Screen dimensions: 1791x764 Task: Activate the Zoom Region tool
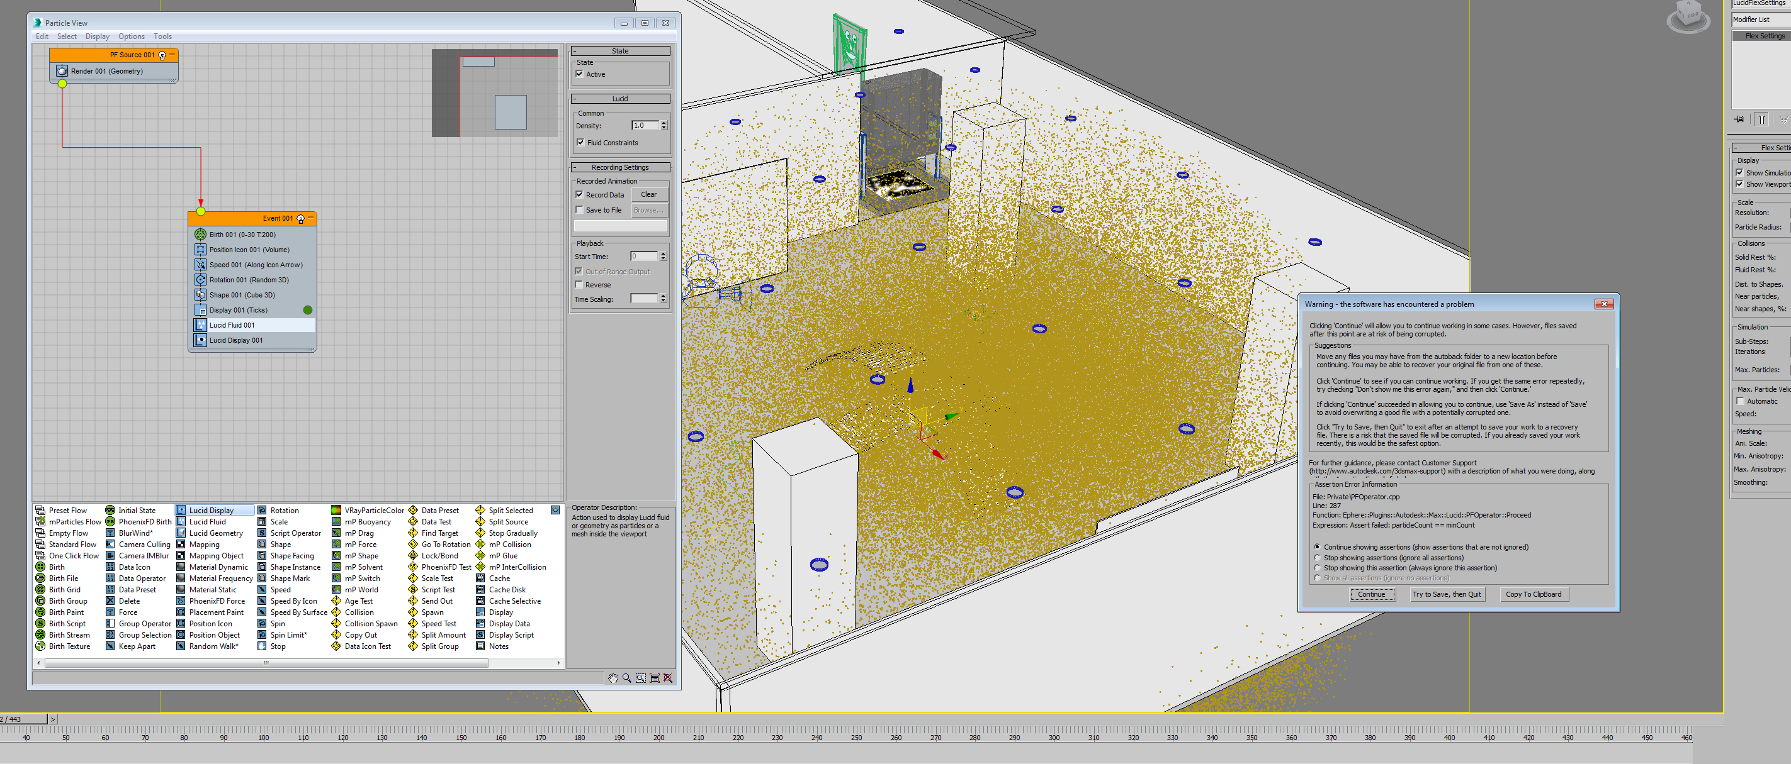point(640,678)
